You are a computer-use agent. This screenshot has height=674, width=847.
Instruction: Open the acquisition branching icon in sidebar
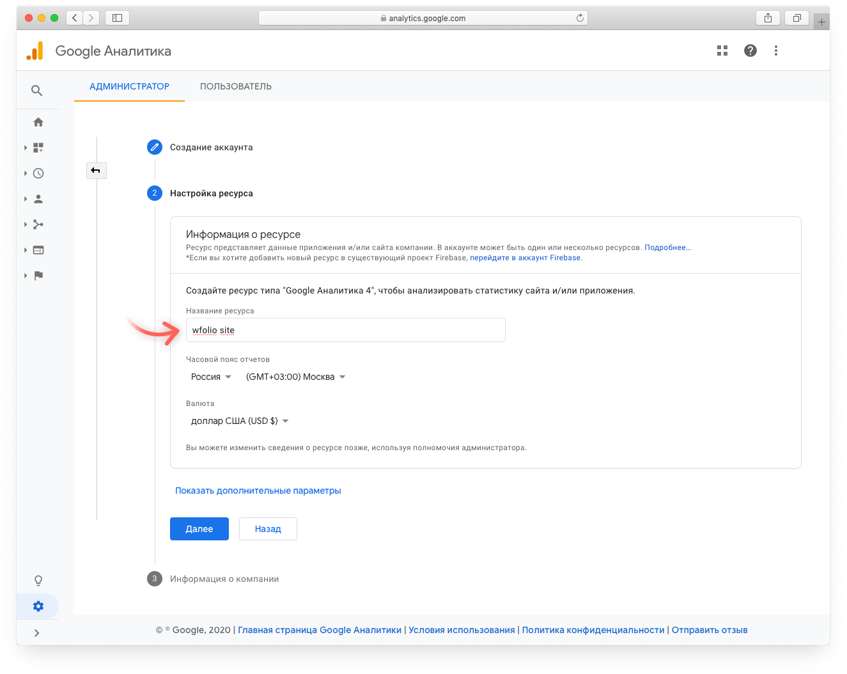(x=38, y=224)
